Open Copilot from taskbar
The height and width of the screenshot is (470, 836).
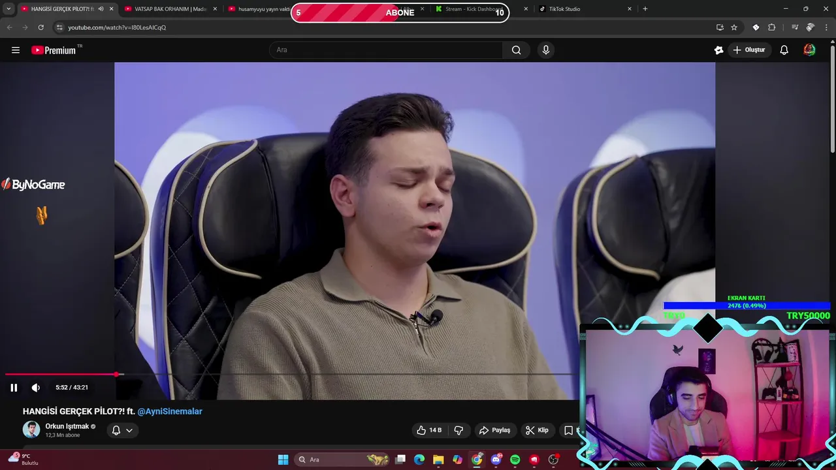pyautogui.click(x=458, y=460)
